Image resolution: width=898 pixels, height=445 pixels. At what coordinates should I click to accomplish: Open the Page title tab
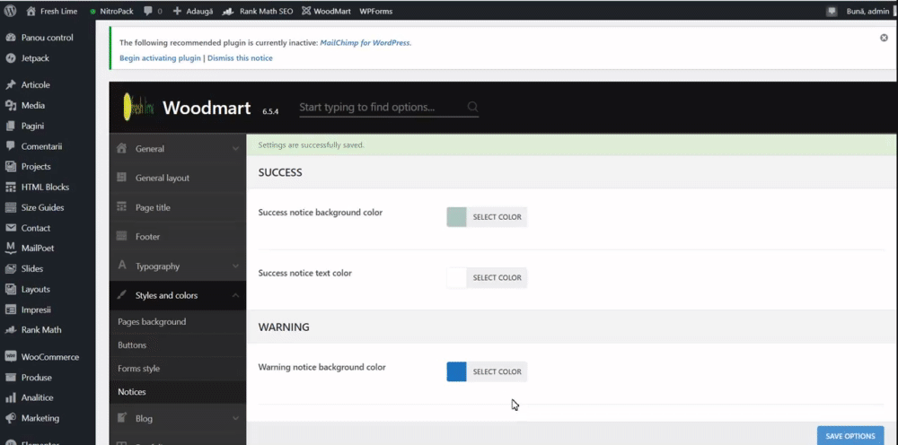point(178,207)
